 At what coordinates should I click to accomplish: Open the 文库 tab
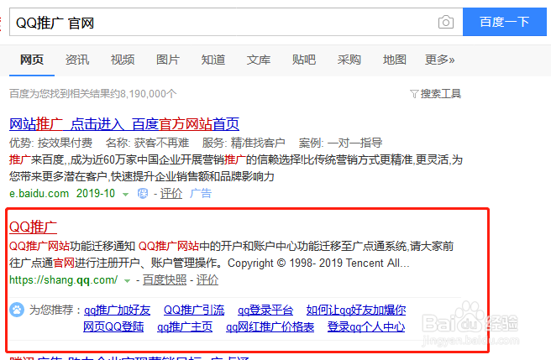point(259,60)
